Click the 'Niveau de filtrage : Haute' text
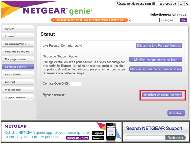Image resolution: width=191 pixels, height=144 pixels. tap(60, 57)
